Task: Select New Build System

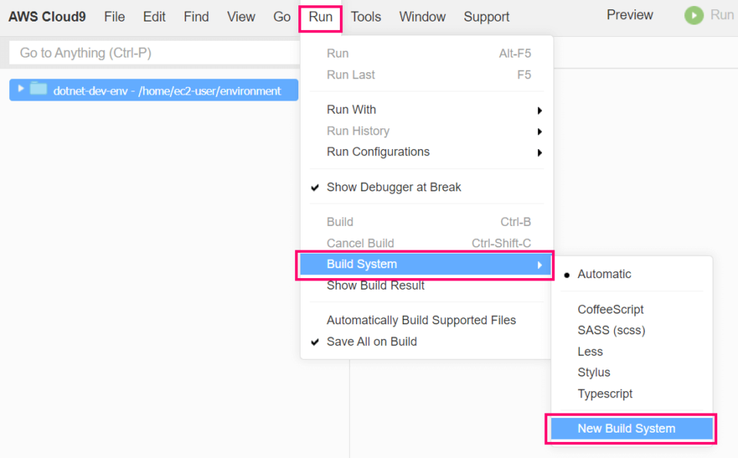Action: point(626,428)
